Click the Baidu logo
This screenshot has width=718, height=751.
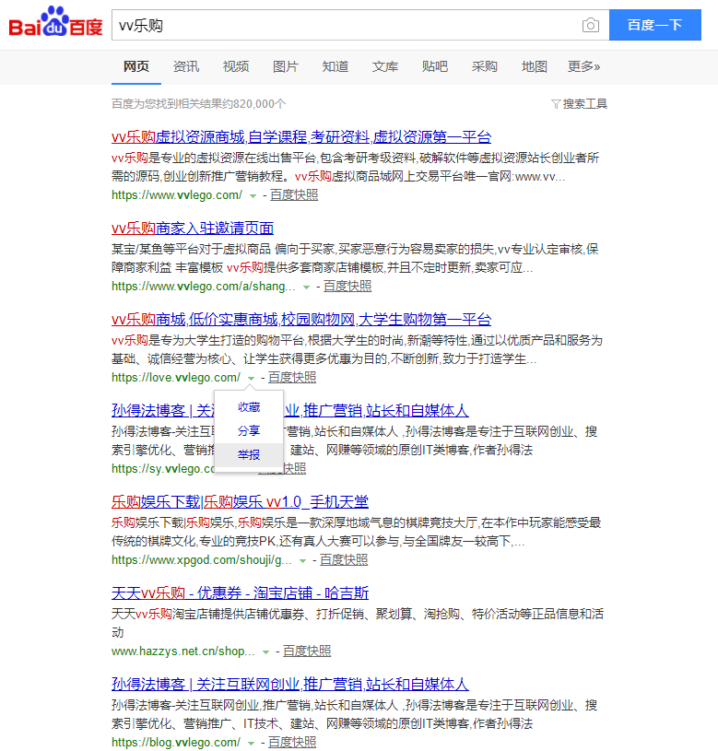55,21
